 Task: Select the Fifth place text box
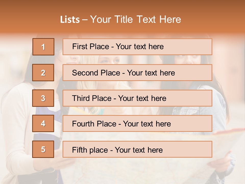pos(137,149)
